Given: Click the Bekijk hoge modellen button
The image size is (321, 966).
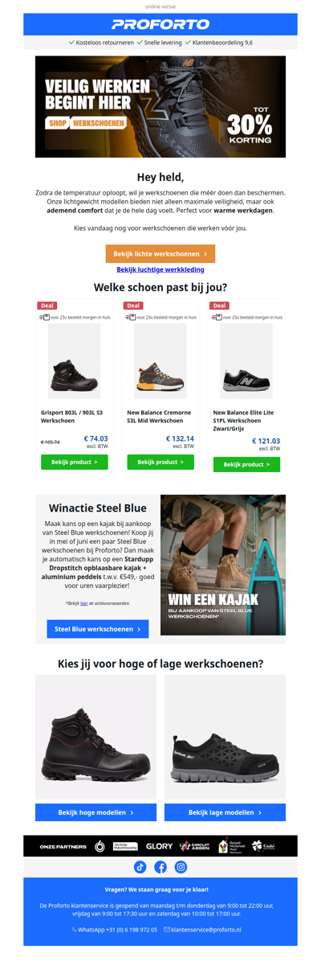Looking at the screenshot, I should [x=95, y=812].
